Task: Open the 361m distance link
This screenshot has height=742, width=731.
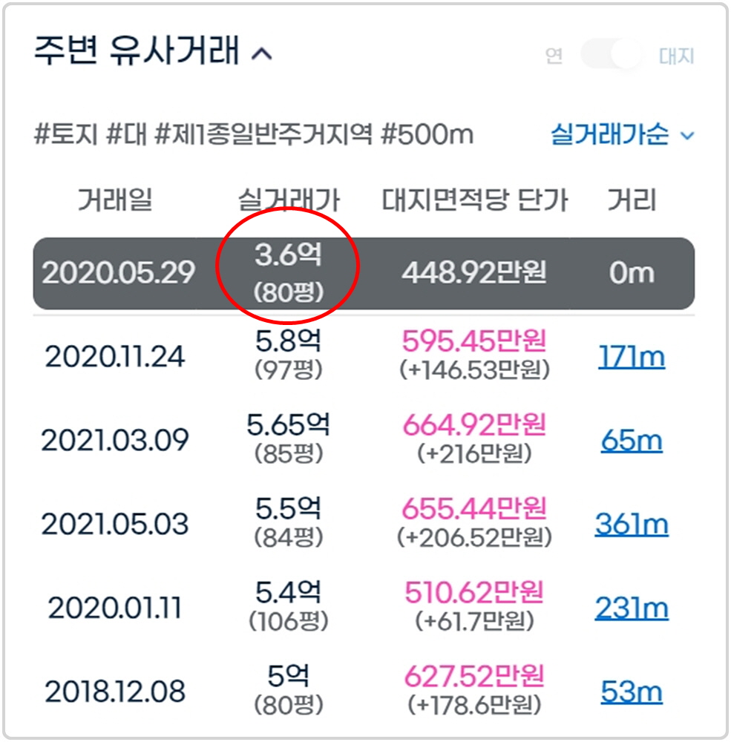Action: (632, 525)
